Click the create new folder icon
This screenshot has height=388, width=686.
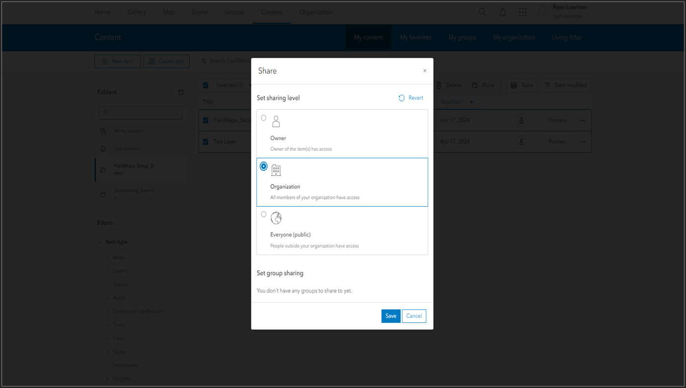pos(181,92)
